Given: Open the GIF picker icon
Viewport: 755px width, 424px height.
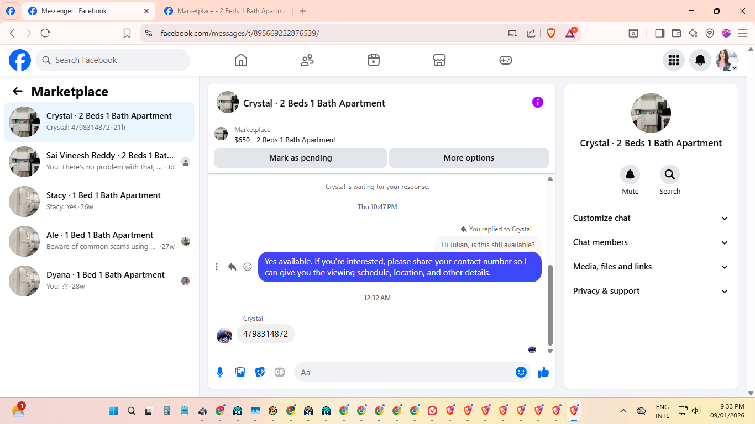Looking at the screenshot, I should tap(280, 372).
